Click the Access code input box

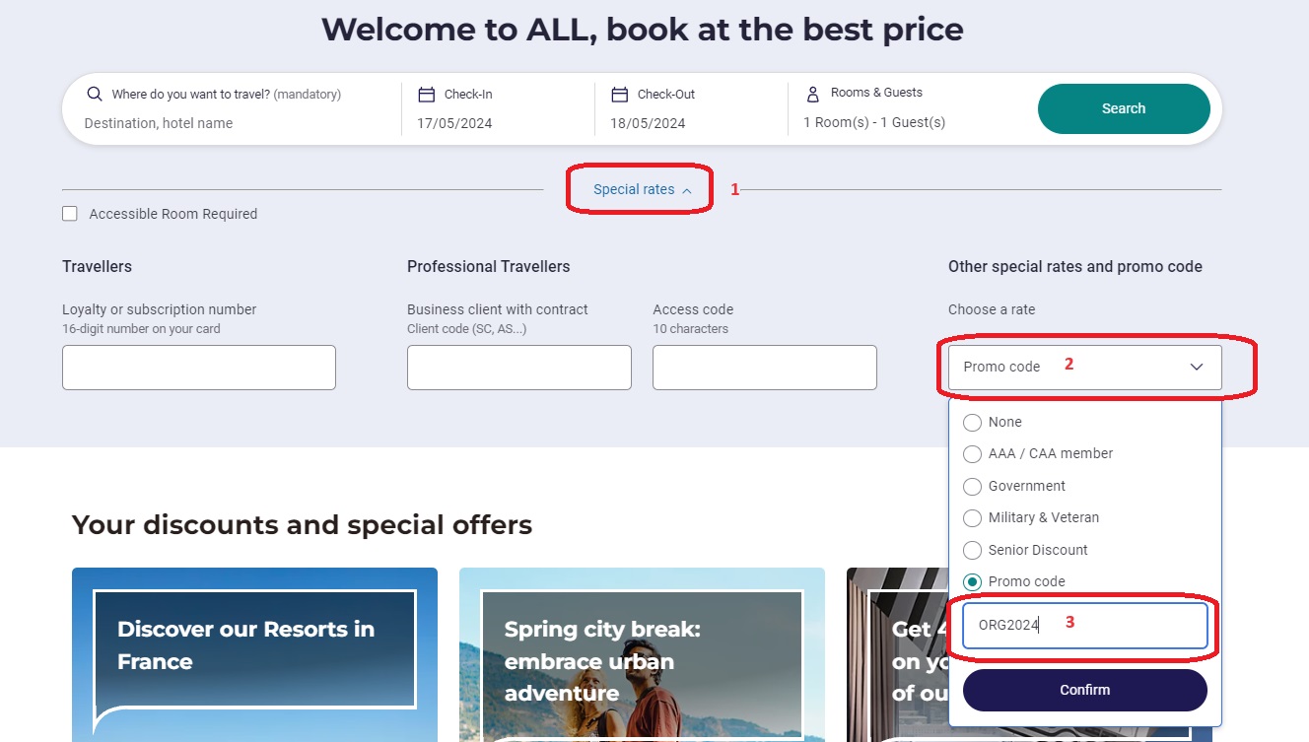coord(764,368)
